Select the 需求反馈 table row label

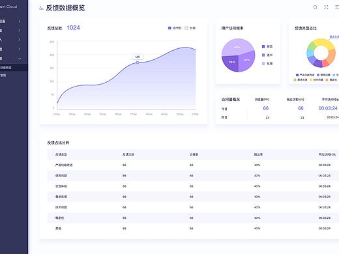[x=61, y=197]
